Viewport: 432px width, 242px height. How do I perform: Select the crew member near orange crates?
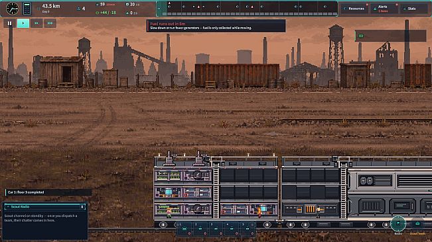pyautogui.click(x=319, y=213)
